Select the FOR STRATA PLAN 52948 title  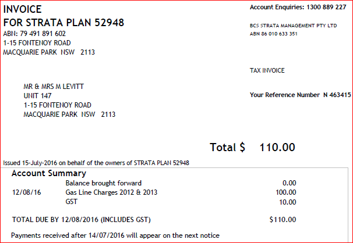63,23
